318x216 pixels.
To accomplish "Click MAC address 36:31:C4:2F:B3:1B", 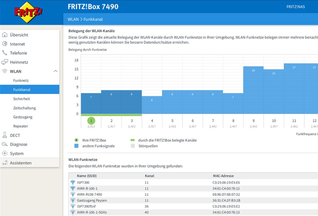I will (x=226, y=200).
